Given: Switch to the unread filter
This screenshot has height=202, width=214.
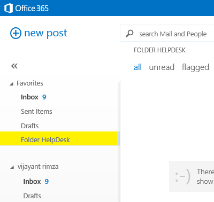Looking at the screenshot, I should coord(162,67).
